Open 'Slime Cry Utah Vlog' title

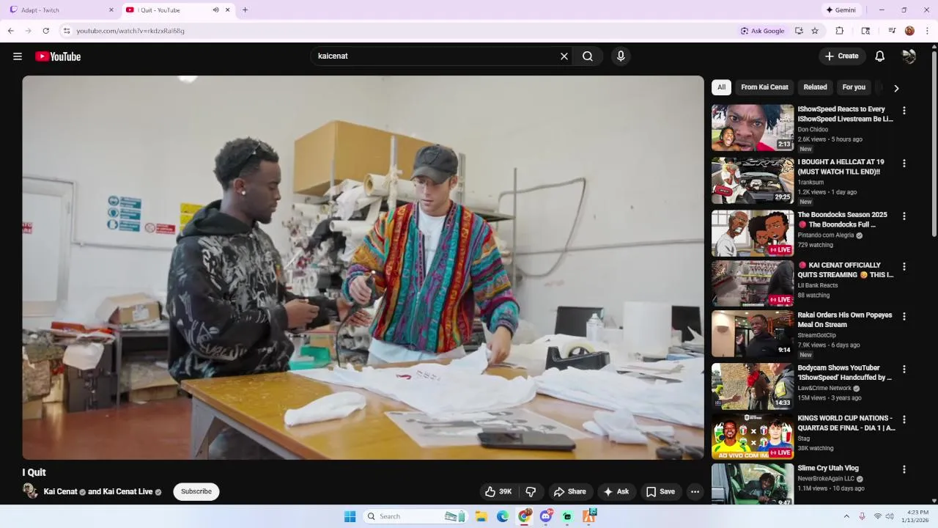828,468
